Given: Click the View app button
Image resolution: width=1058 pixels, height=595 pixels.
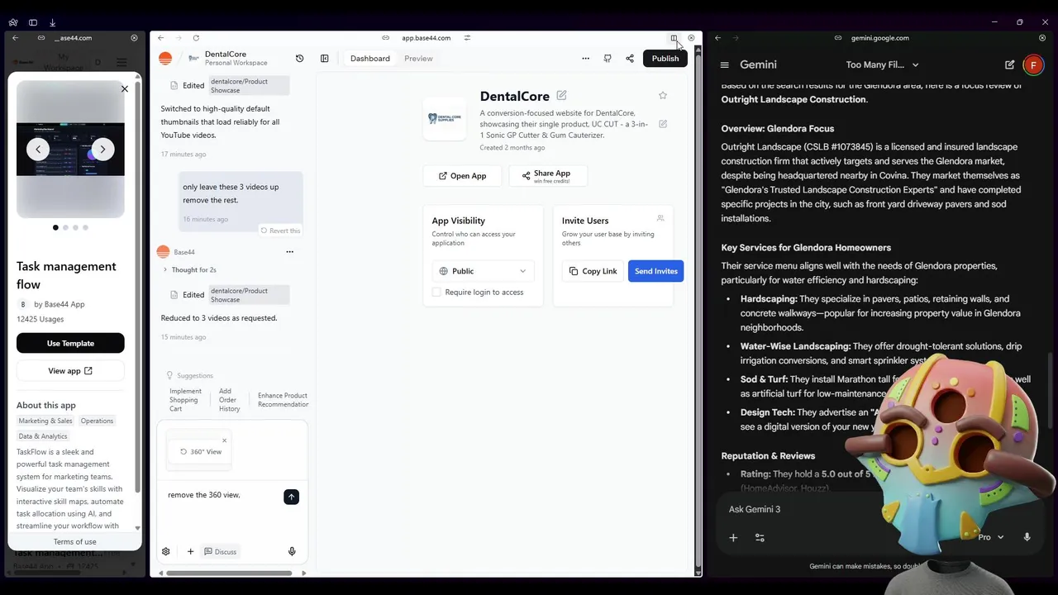Looking at the screenshot, I should coord(70,371).
